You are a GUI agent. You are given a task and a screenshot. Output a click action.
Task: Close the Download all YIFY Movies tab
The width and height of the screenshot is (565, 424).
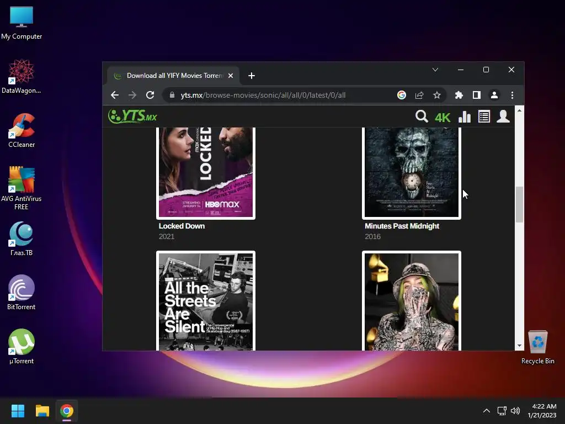tap(231, 76)
